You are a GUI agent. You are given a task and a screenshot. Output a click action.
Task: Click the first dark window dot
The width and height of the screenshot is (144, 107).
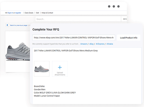coord(109,6)
